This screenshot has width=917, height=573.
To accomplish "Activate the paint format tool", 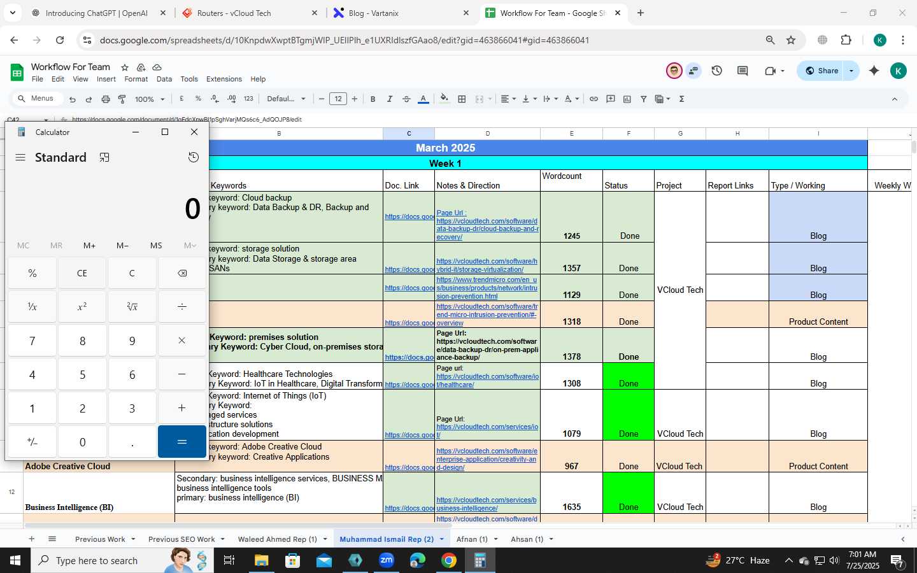I will point(122,99).
